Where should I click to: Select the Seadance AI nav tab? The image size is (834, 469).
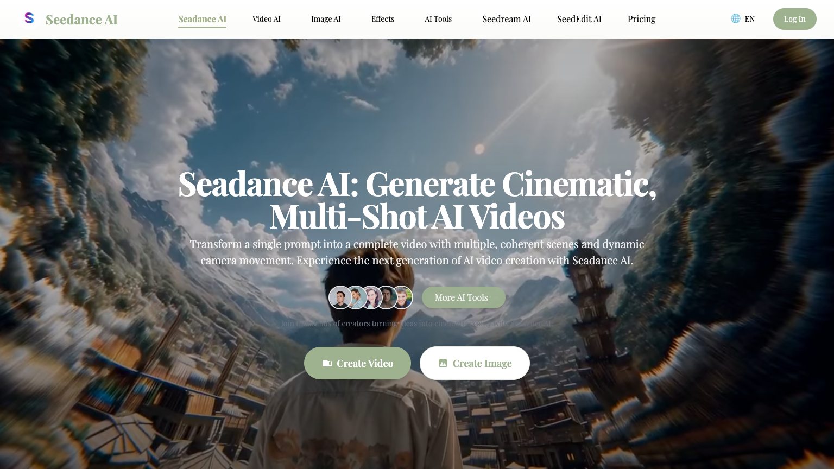pos(202,19)
